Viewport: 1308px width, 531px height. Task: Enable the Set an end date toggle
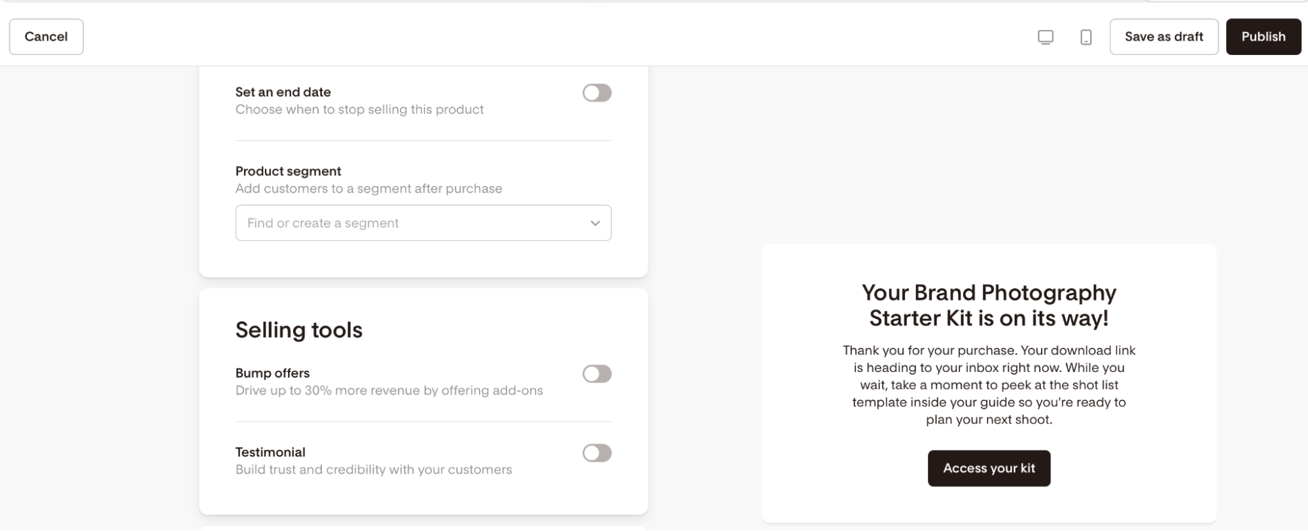click(x=597, y=93)
